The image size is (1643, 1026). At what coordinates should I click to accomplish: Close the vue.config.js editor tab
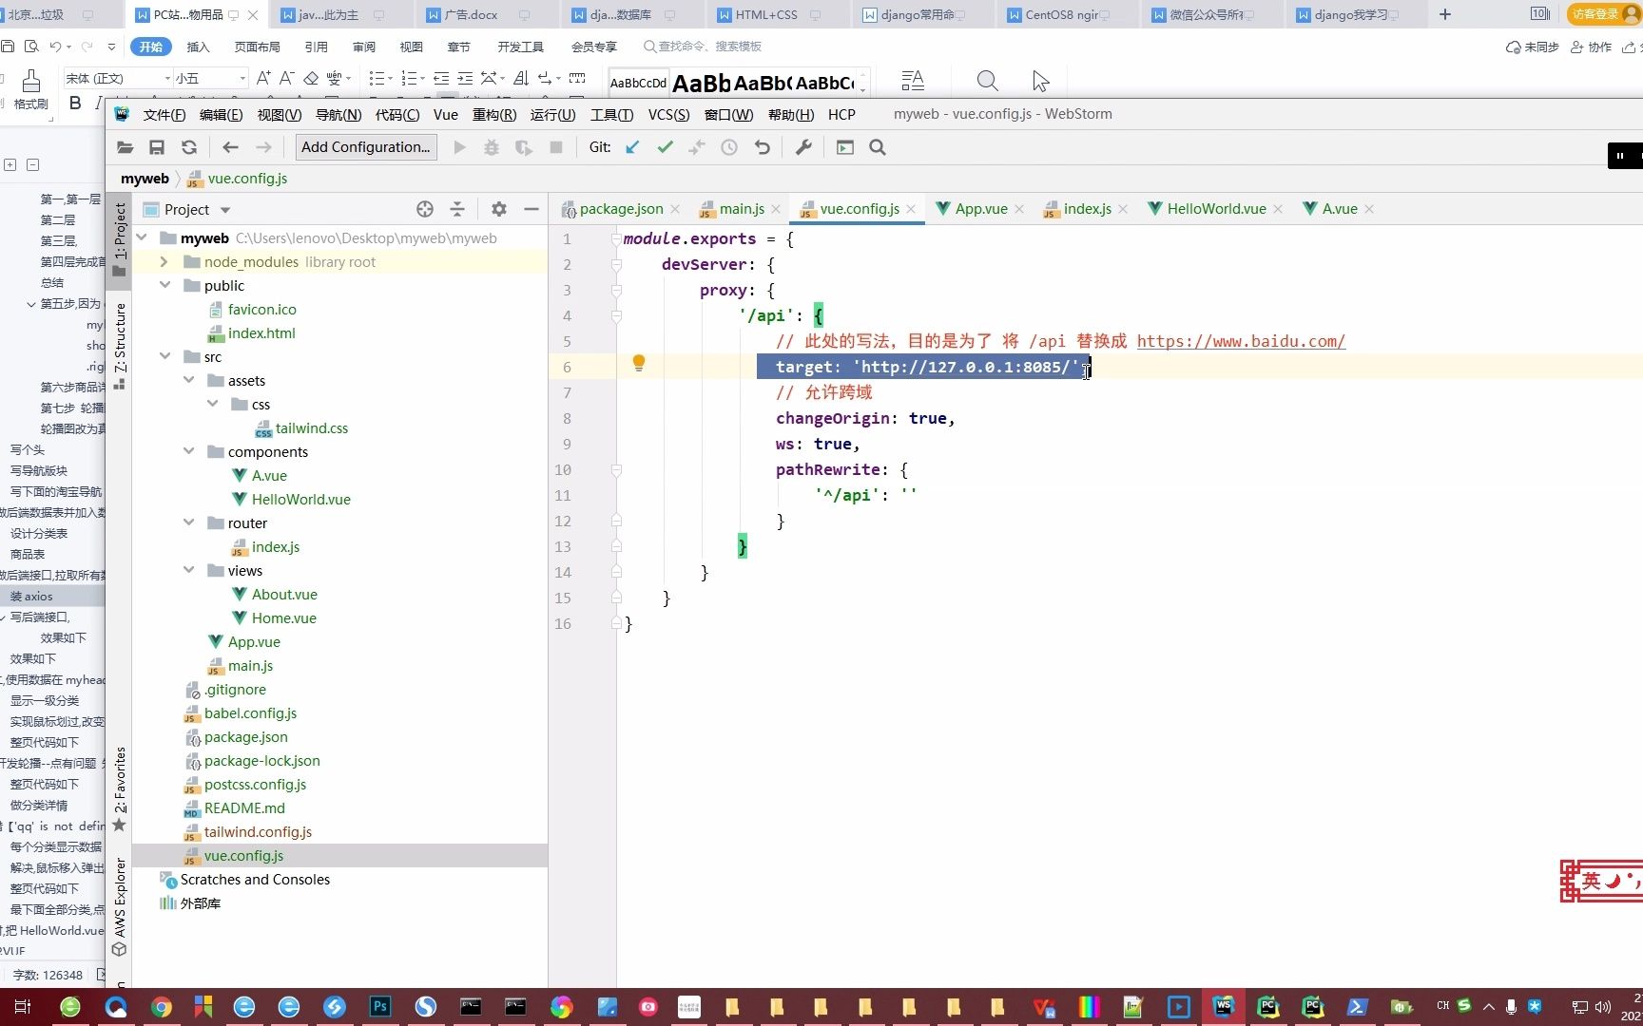coord(911,209)
